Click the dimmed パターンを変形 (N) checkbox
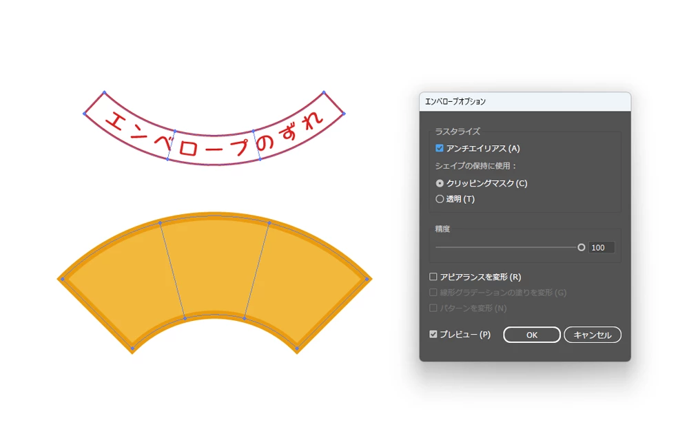The width and height of the screenshot is (689, 429). (x=433, y=308)
